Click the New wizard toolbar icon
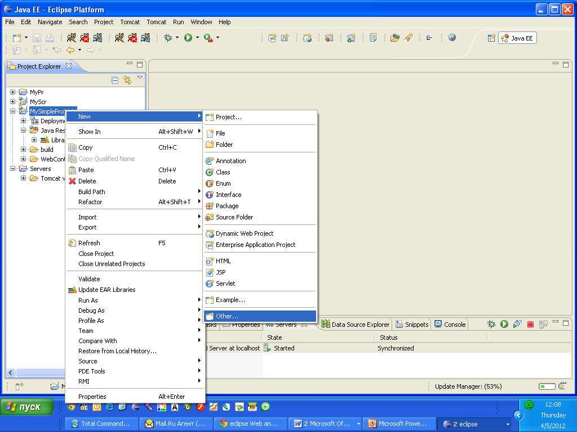Screen dimensions: 577x432 coord(17,38)
